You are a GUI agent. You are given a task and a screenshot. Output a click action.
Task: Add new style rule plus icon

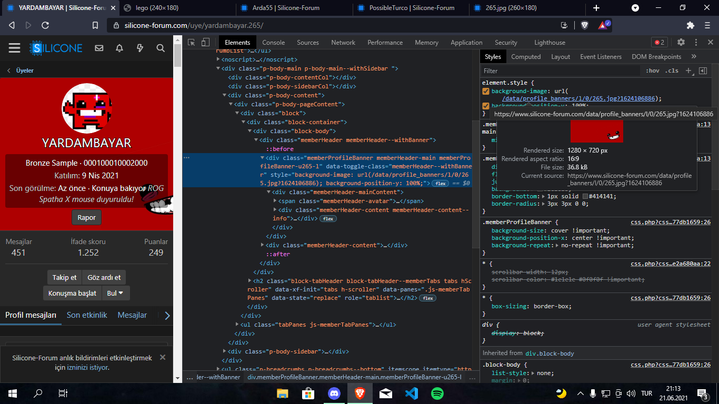(688, 71)
